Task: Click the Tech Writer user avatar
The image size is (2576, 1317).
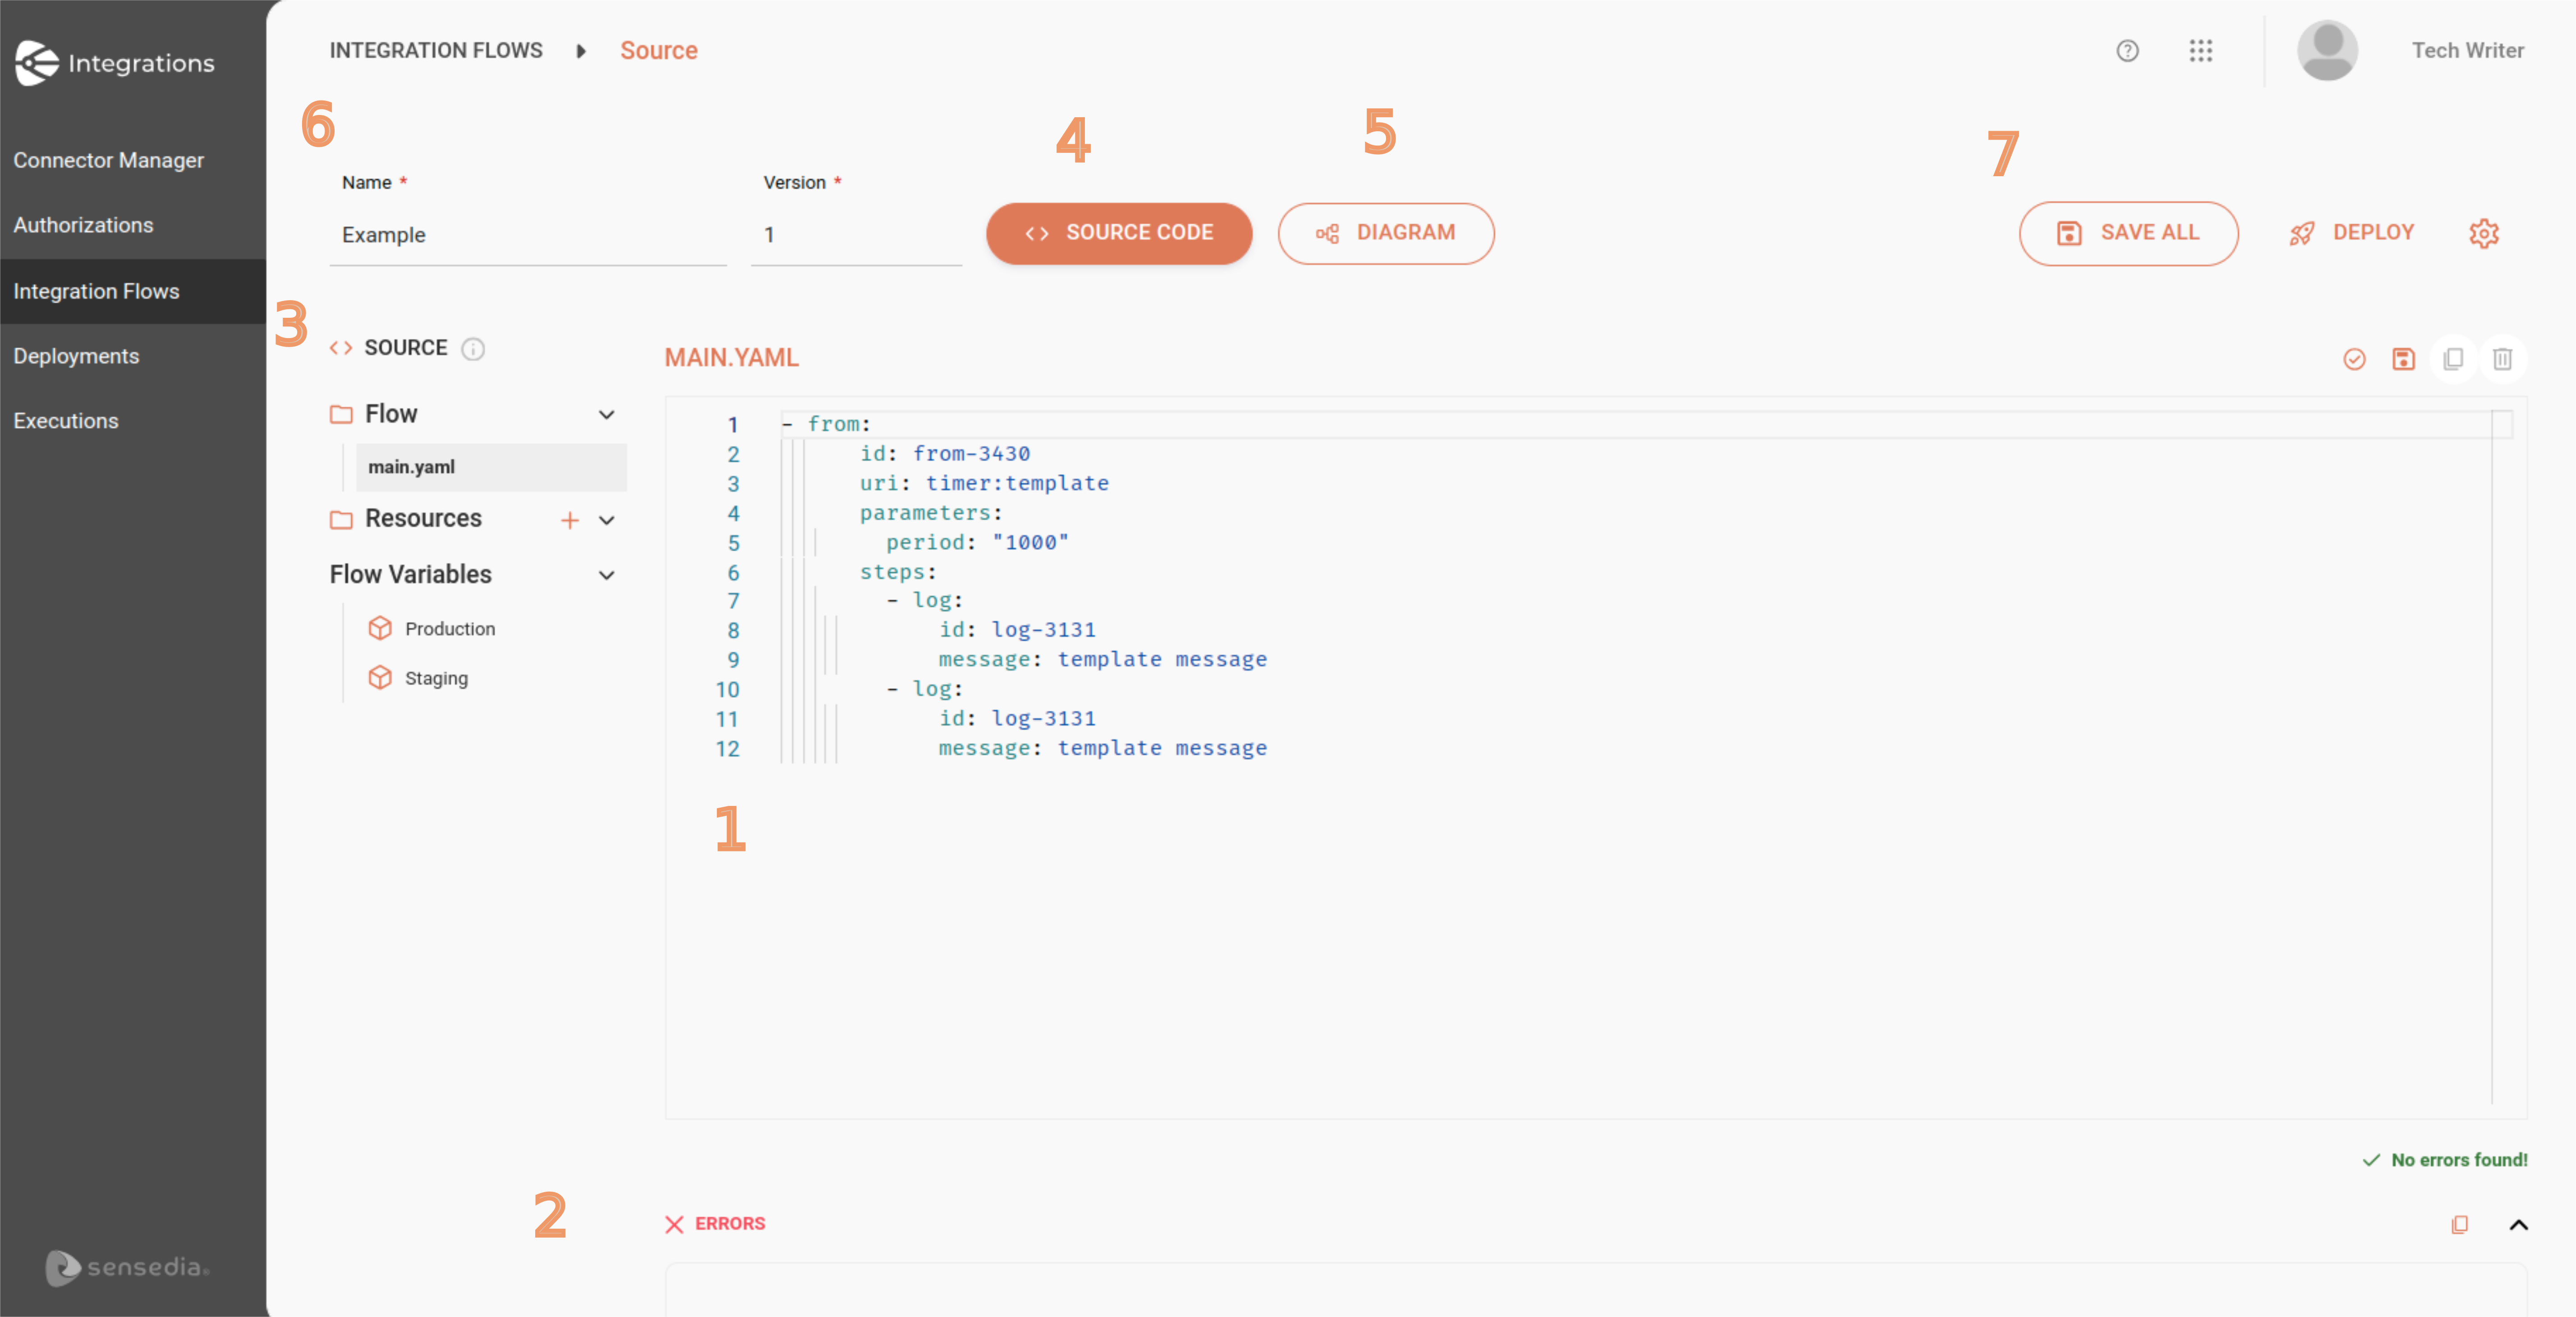Action: point(2326,50)
